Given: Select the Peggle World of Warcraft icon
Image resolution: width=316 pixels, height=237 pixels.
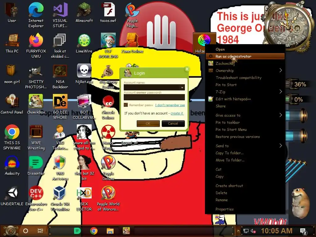Looking at the screenshot, I should pos(108,198).
